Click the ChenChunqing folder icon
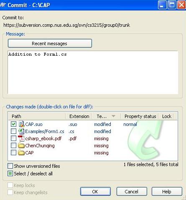Screen dimensions: 186x200 pos(21,146)
